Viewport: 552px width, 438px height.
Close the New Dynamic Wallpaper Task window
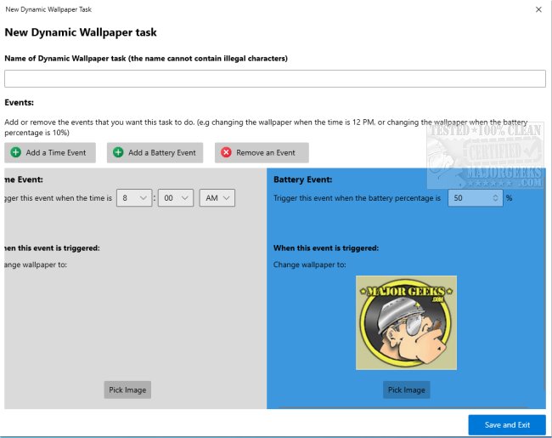(538, 9)
